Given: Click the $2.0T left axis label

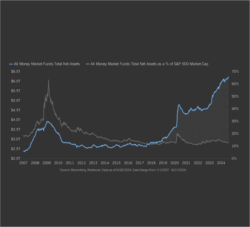Looking at the screenshot, I should pyautogui.click(x=15, y=158).
